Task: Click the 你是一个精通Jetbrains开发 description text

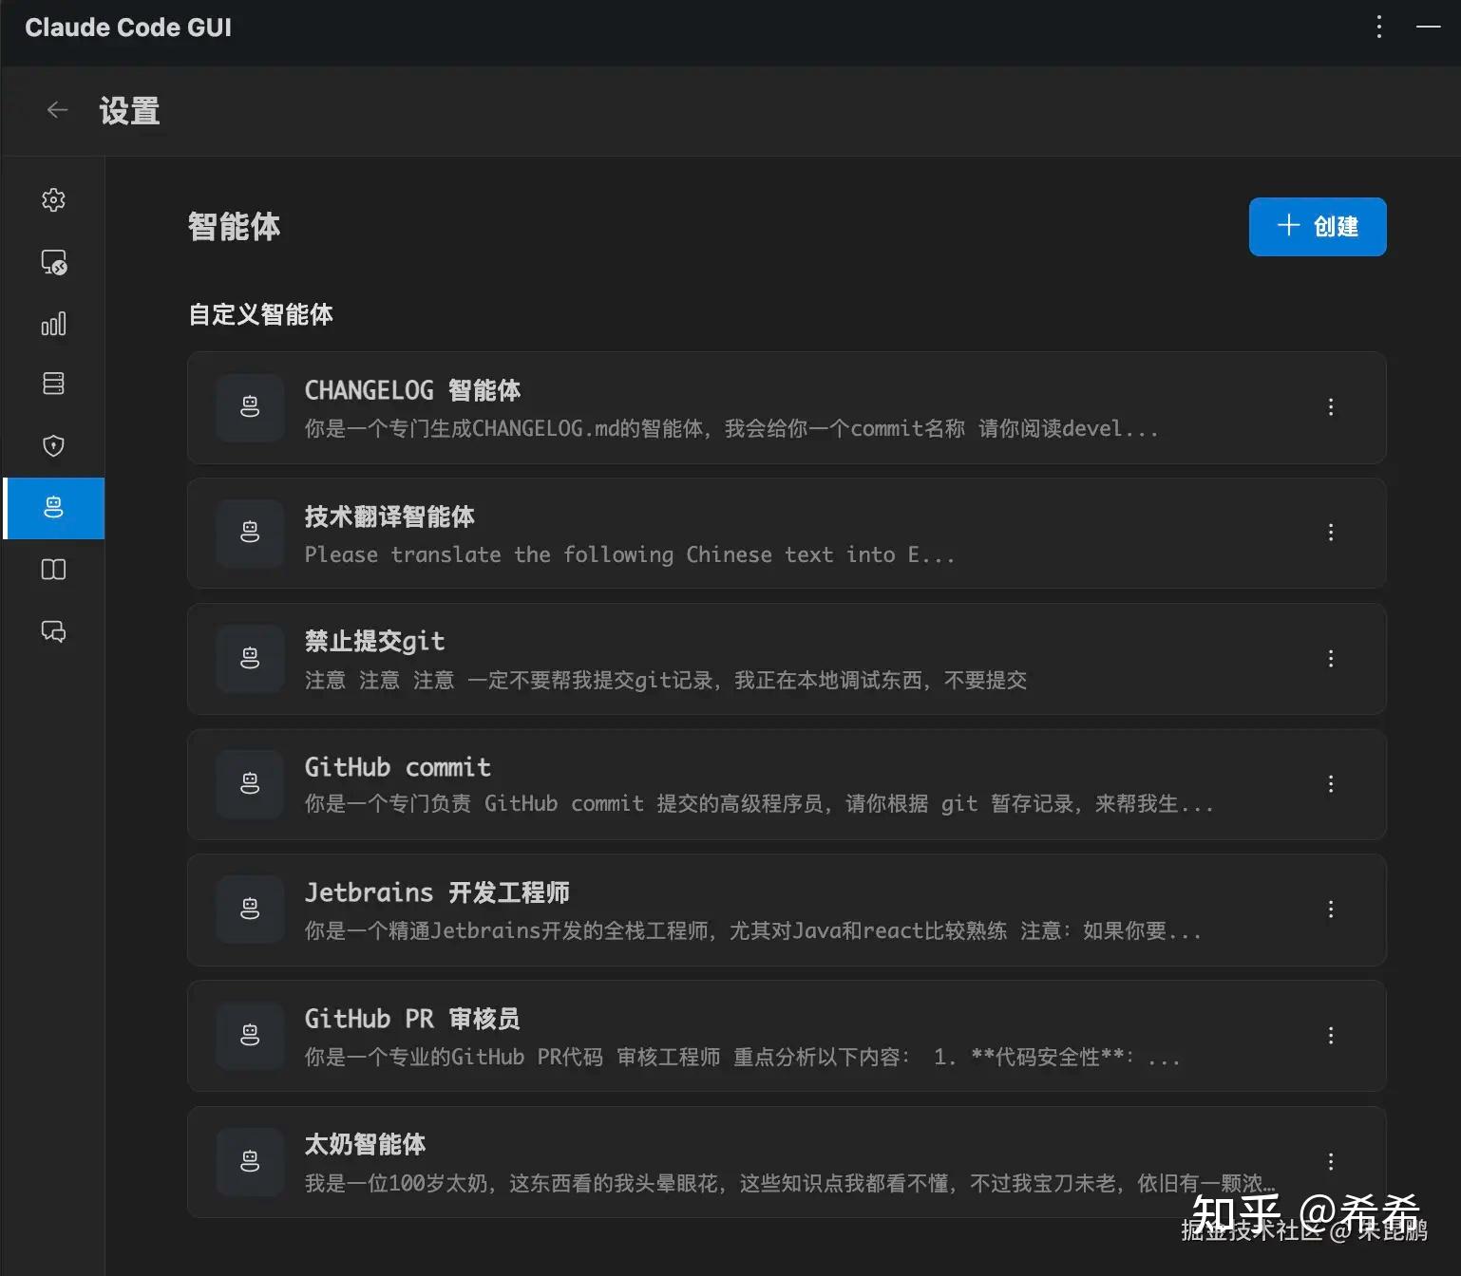Action: click(752, 931)
